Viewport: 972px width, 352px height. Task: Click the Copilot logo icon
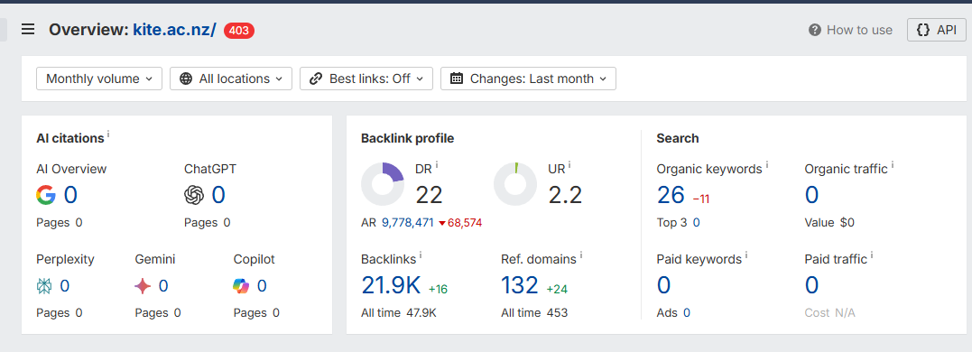pos(241,286)
